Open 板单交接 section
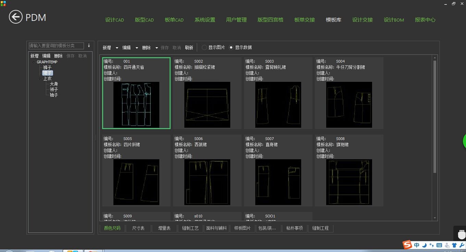466x252 pixels. pos(305,20)
